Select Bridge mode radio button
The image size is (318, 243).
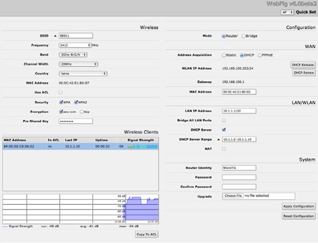click(244, 36)
